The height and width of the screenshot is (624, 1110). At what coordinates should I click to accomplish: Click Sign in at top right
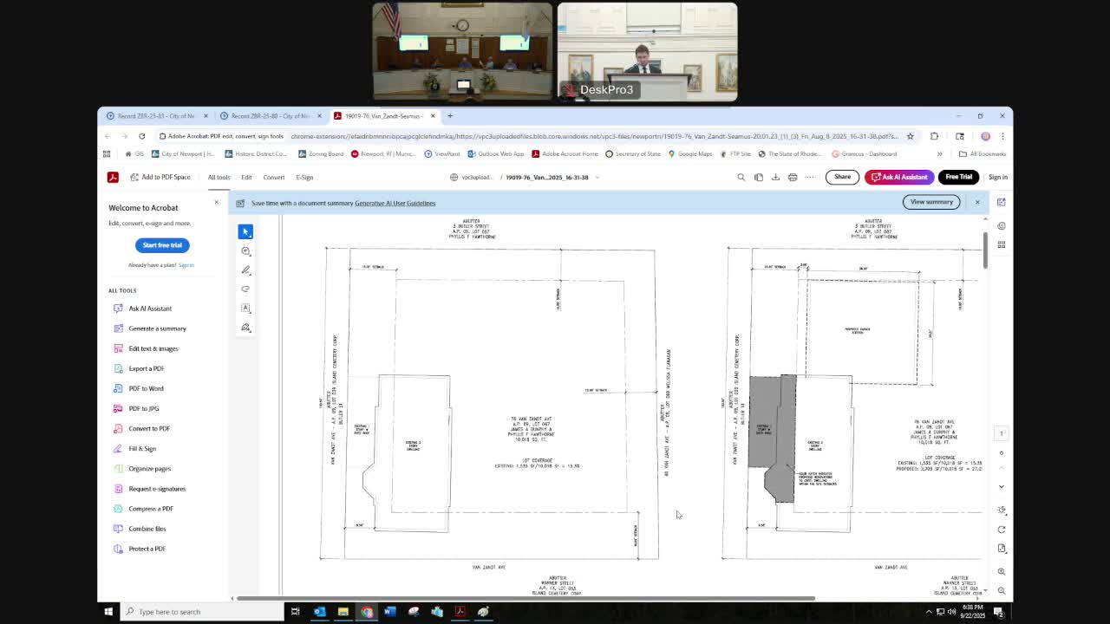pos(998,177)
